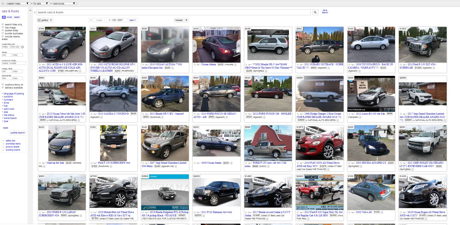Star the 2008 Toyota Prius listing
Viewport: 460px width, 225px height.
click(x=349, y=64)
